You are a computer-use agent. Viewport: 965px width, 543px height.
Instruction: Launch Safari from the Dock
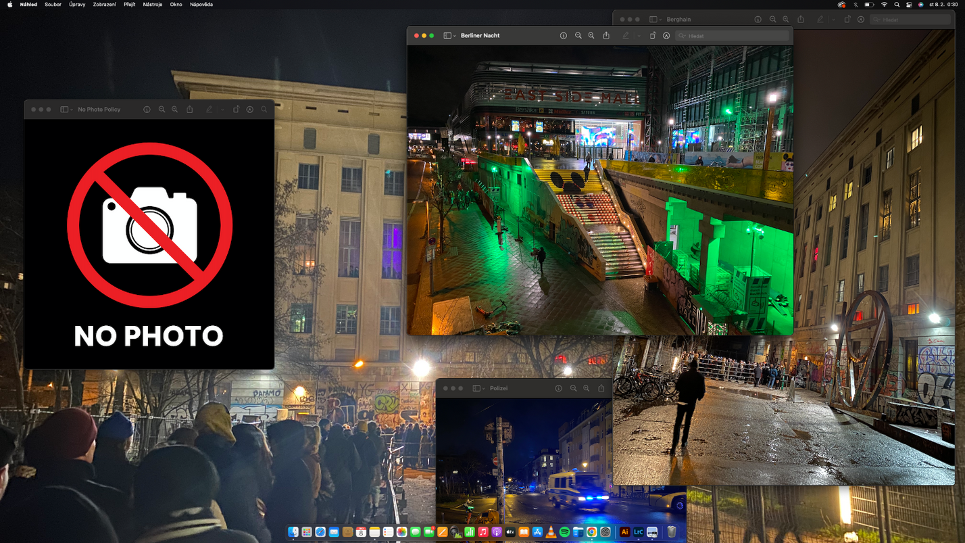[320, 532]
